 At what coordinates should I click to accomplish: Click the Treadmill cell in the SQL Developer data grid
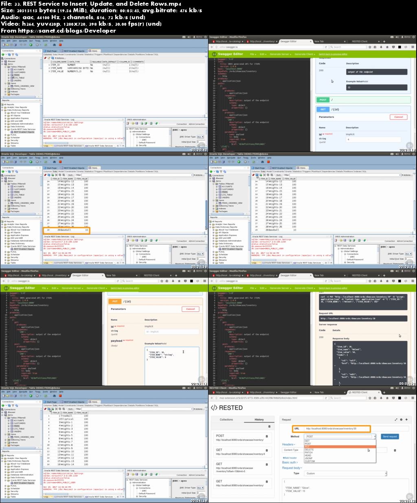66,416
